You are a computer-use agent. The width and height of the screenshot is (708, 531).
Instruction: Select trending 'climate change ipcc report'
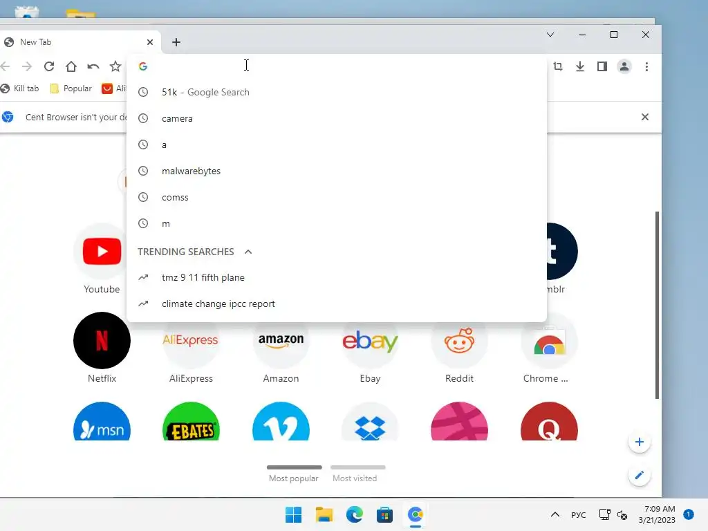337,304
